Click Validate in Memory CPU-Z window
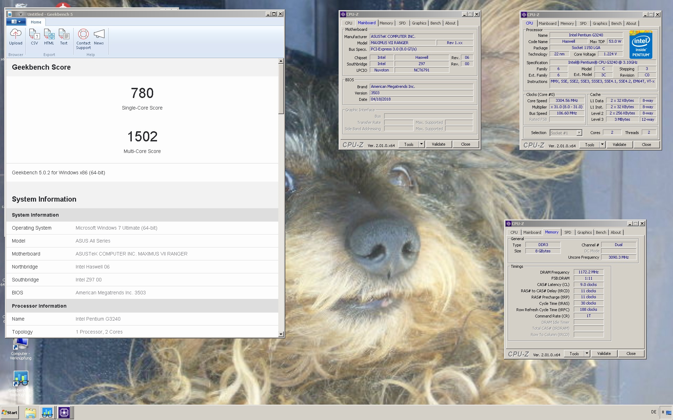This screenshot has height=420, width=673. pyautogui.click(x=604, y=353)
